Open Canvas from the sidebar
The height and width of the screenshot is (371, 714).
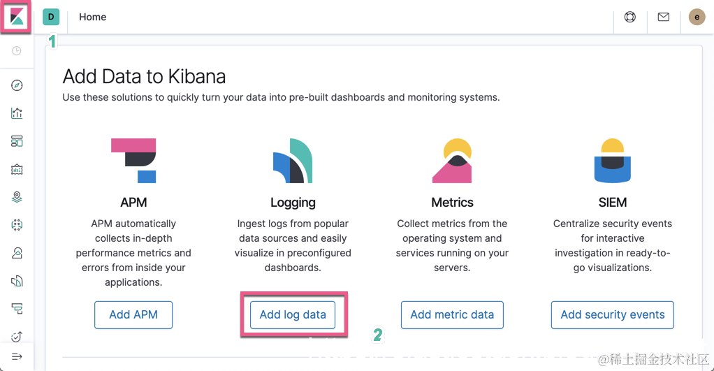click(17, 169)
